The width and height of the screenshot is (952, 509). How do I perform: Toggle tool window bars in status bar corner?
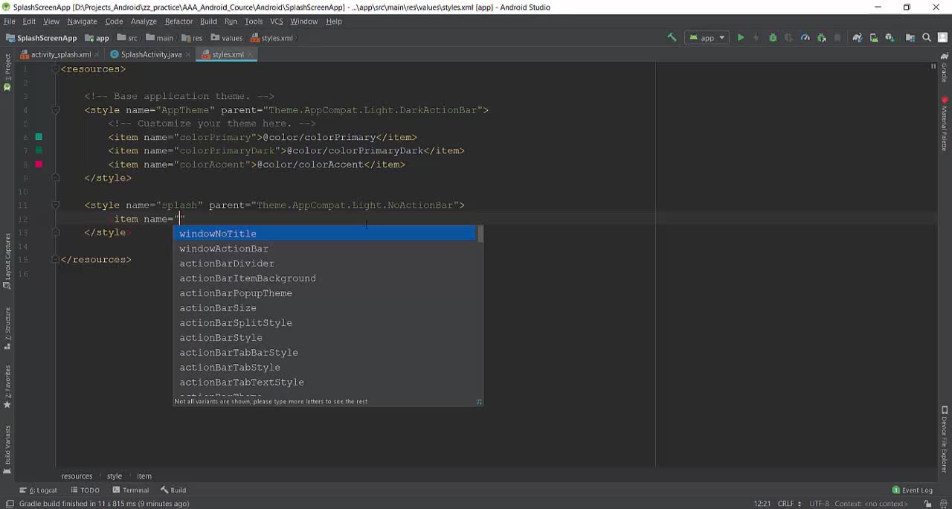pos(10,504)
